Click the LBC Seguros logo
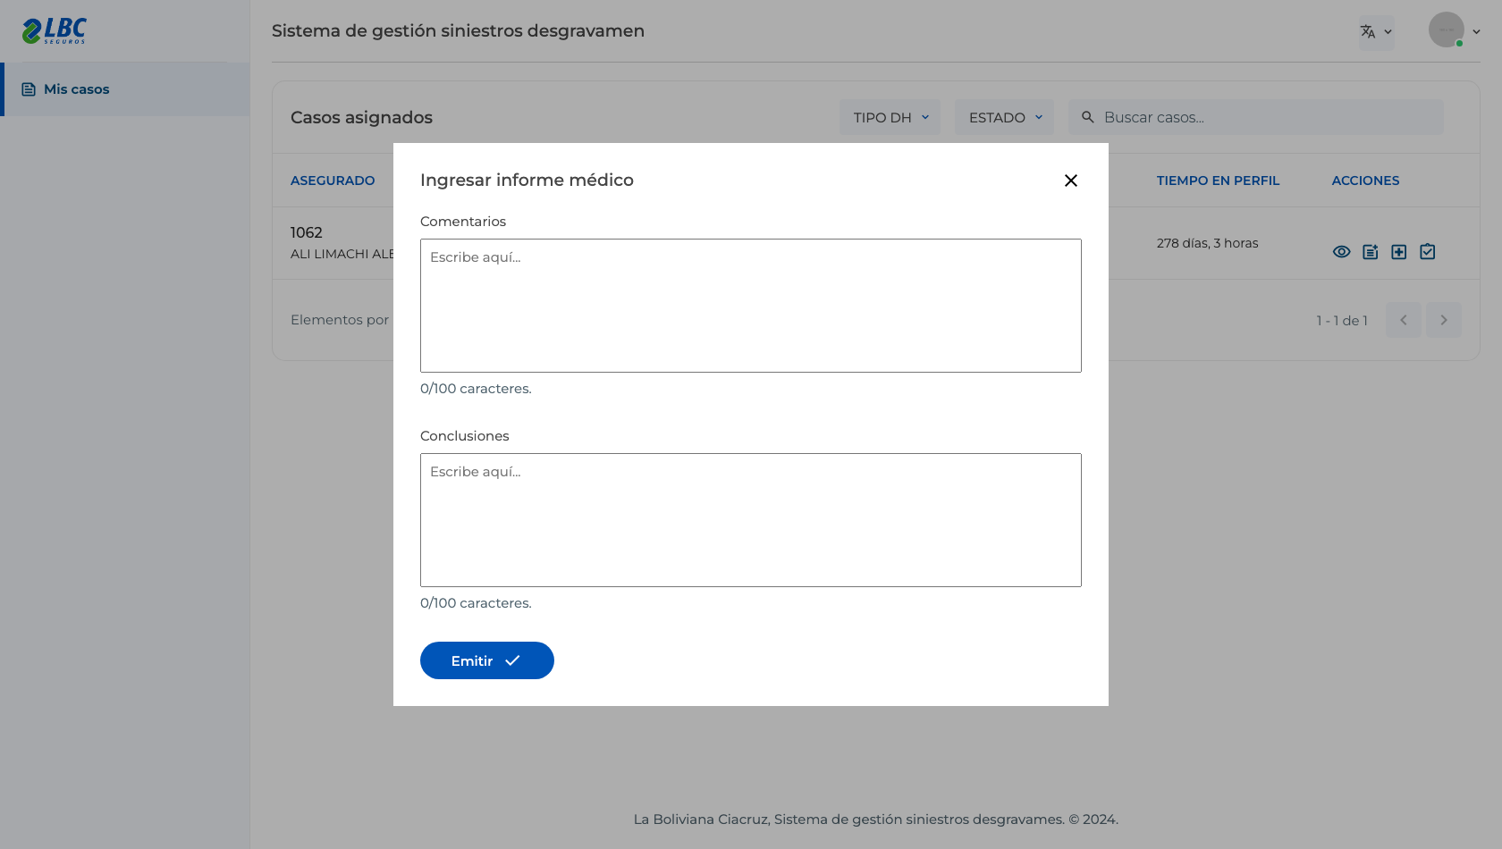 [x=55, y=30]
